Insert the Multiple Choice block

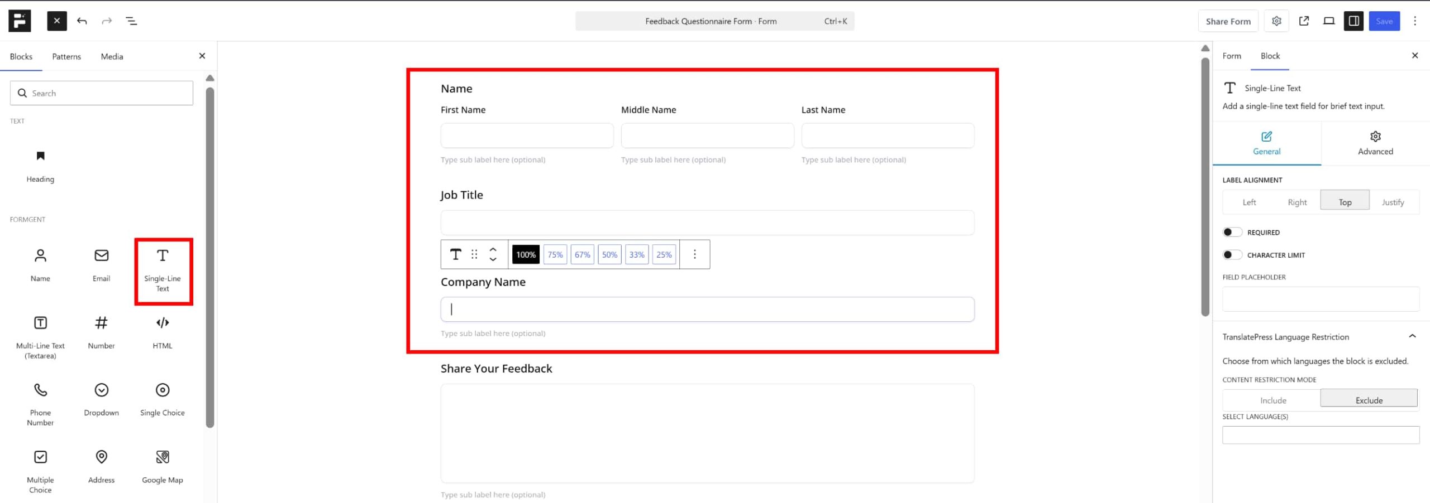pos(40,472)
